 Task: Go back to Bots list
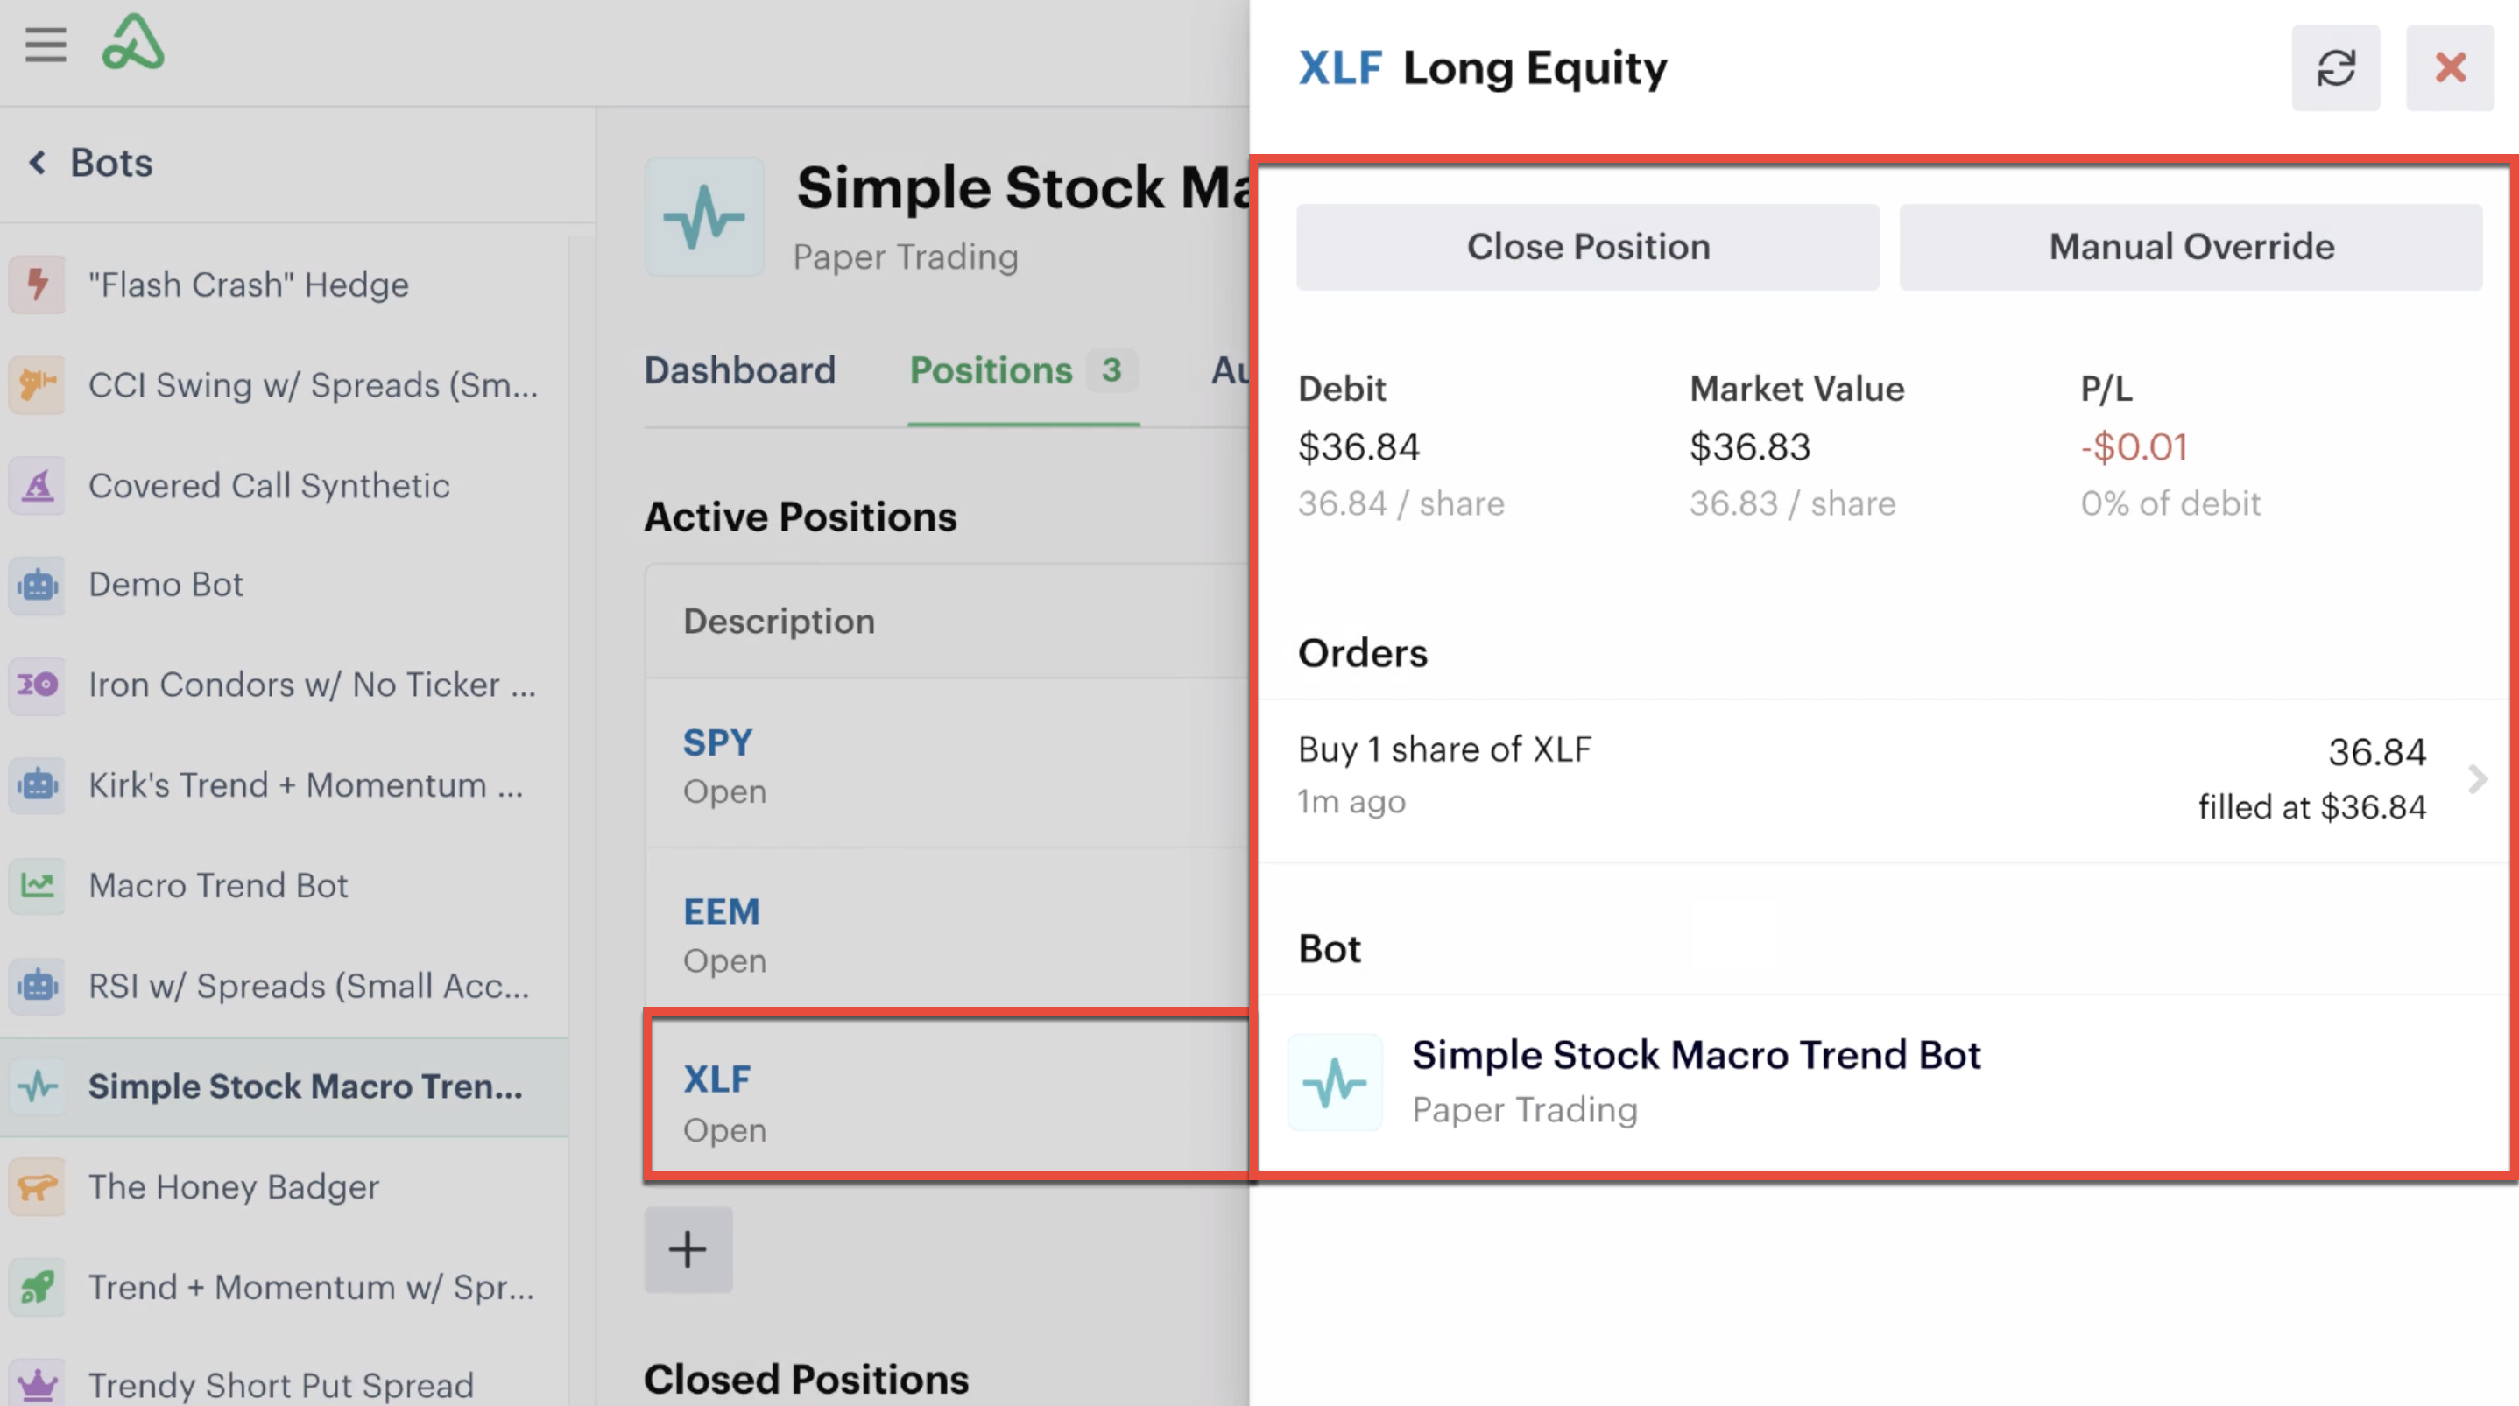pos(91,162)
